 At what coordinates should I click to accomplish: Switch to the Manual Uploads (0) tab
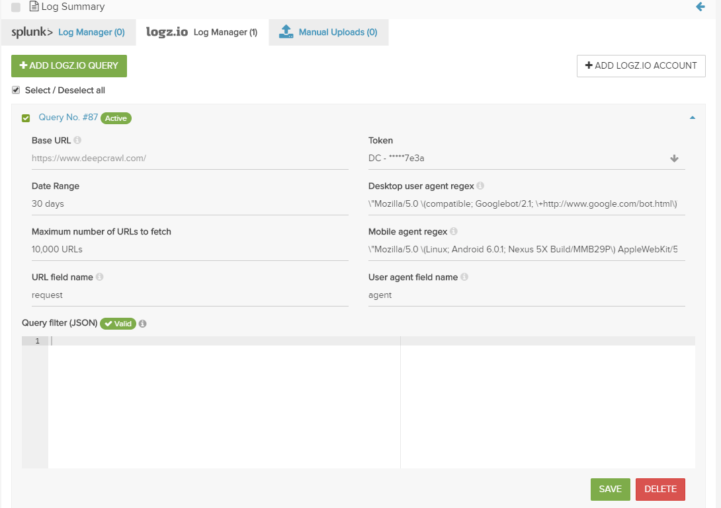tap(328, 32)
